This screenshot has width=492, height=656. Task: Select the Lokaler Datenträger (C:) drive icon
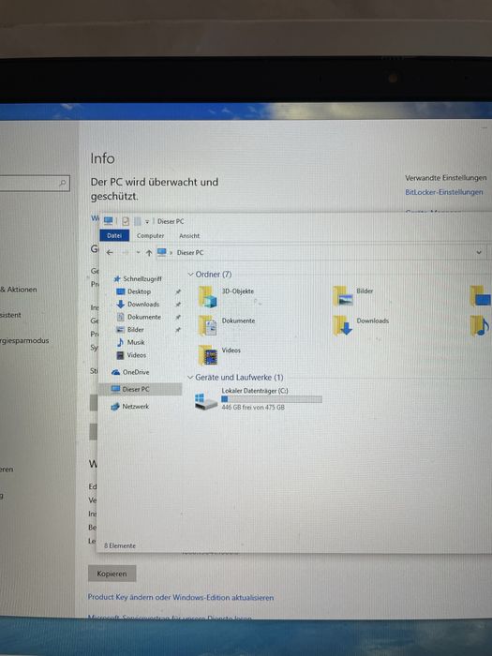click(x=206, y=401)
